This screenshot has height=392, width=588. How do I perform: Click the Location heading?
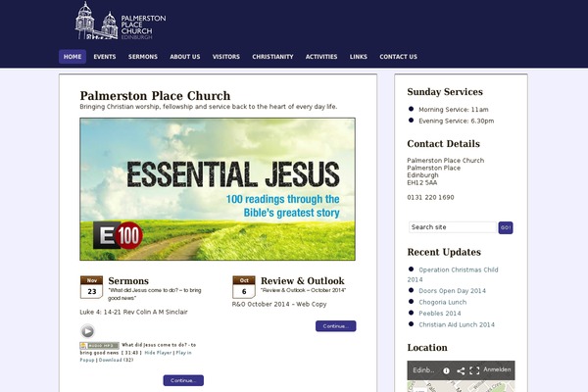427,348
